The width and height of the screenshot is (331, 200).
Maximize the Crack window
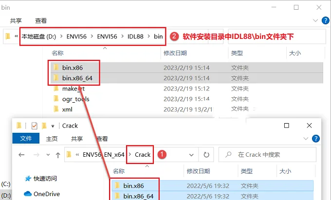click(x=286, y=126)
